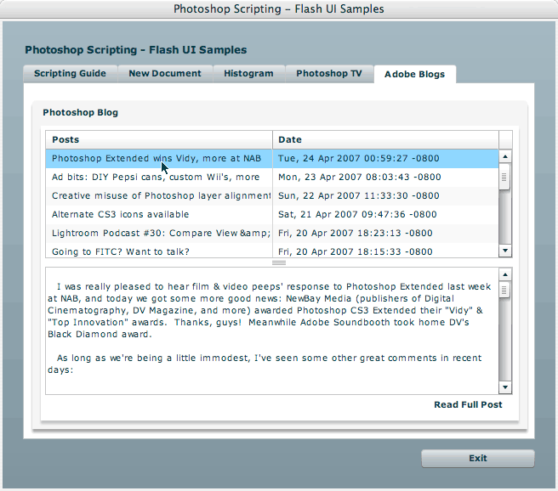Go to the Photoshop TV tab
This screenshot has height=491, width=558.
click(329, 74)
